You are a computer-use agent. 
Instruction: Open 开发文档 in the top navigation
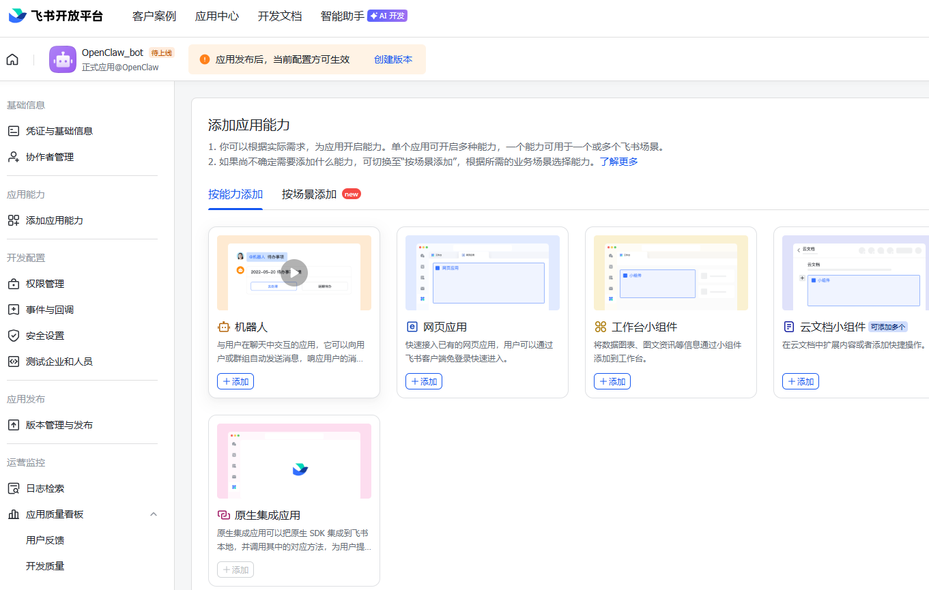[x=280, y=16]
